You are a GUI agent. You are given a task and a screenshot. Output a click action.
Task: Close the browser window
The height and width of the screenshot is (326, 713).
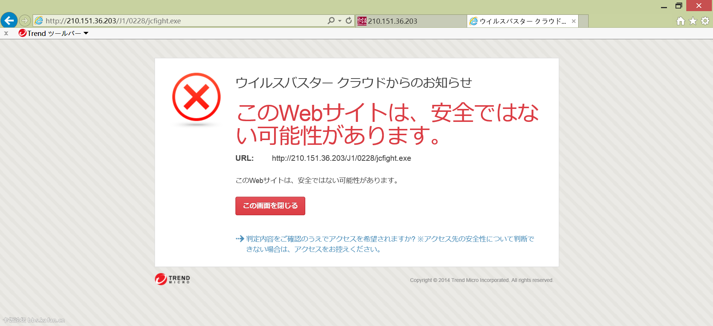click(699, 6)
